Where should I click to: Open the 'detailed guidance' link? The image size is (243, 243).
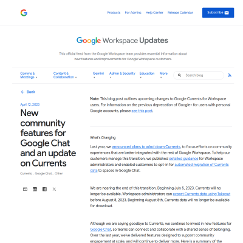click(x=183, y=159)
